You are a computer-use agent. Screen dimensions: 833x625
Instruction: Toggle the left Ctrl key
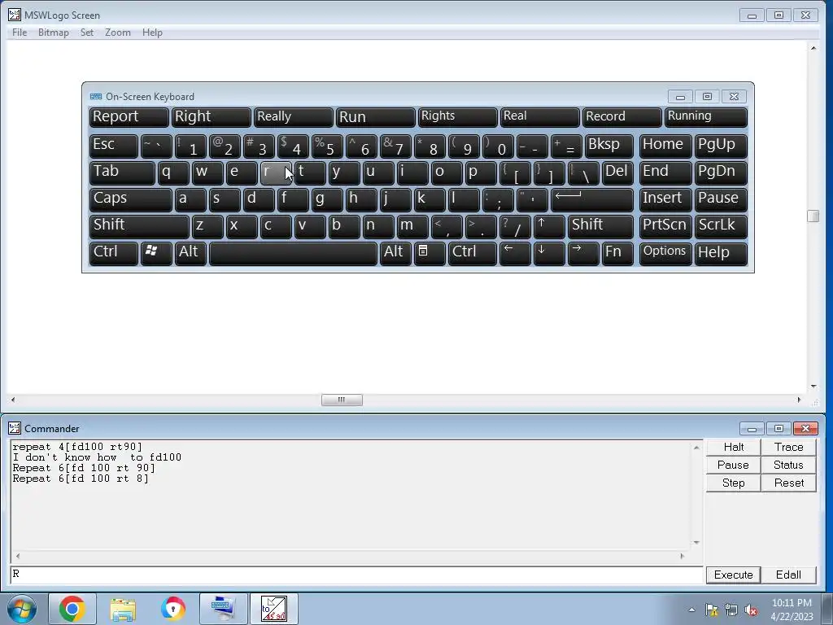point(114,253)
